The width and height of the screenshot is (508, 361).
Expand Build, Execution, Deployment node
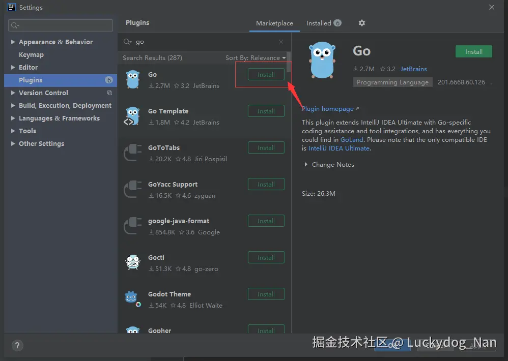(13, 105)
